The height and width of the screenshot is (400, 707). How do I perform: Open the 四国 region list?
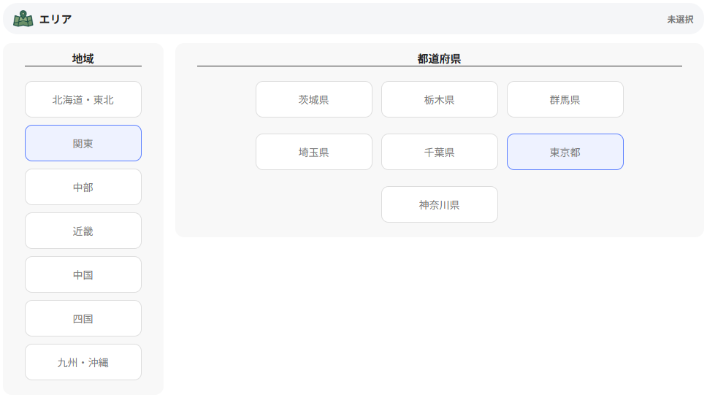(83, 318)
